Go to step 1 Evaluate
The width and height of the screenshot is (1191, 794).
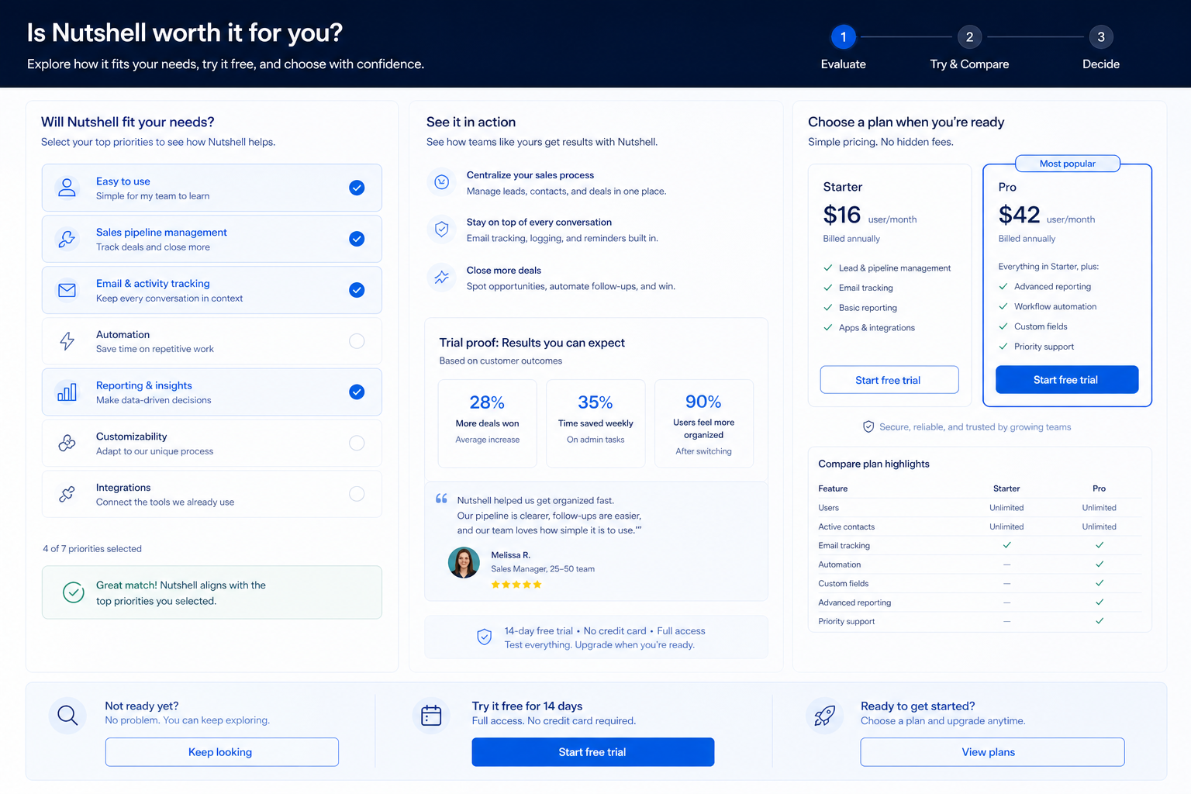pos(844,37)
